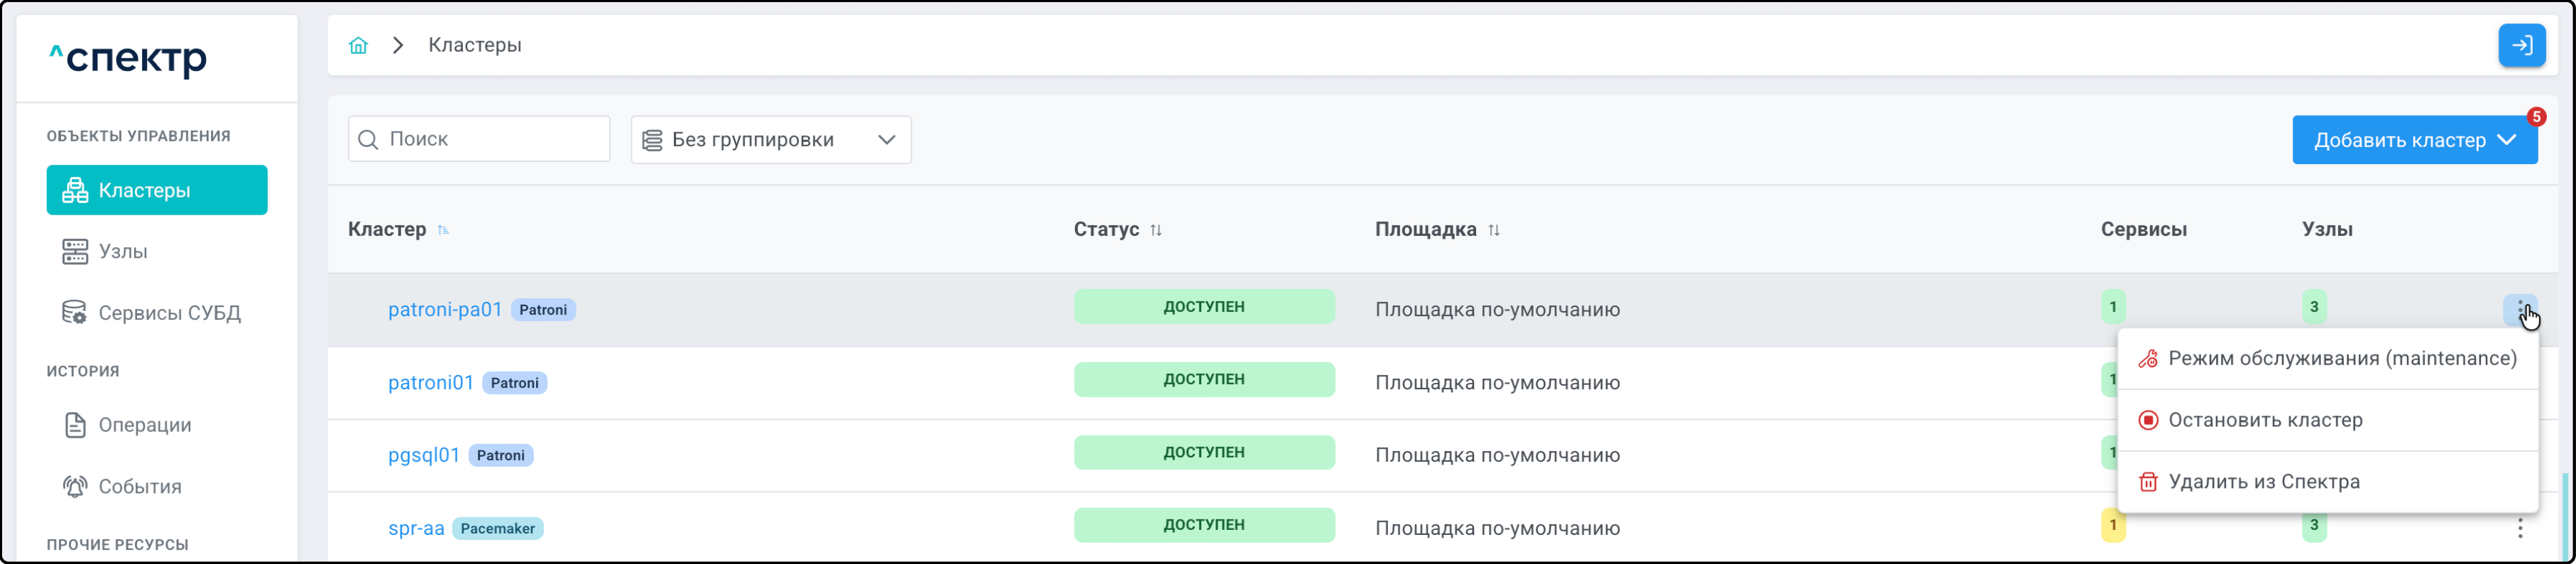Open the three-dot menu for spr-aa
Viewport: 2576px width, 564px height.
(2519, 528)
